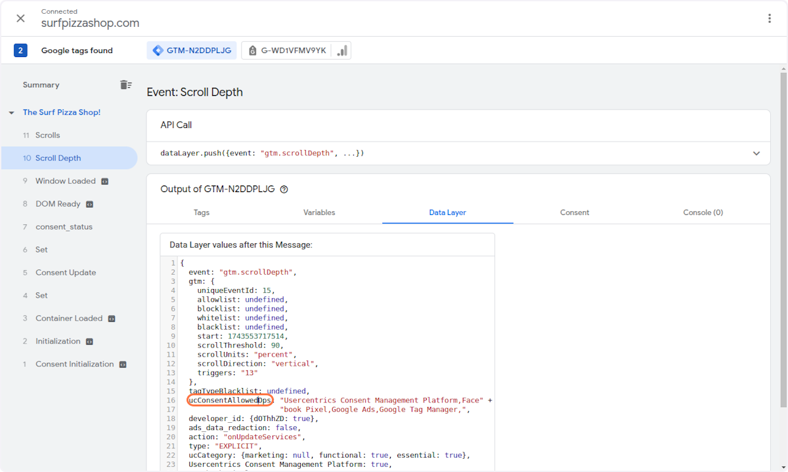Image resolution: width=788 pixels, height=472 pixels.
Task: Select event 7 consent_status
Action: pos(69,227)
